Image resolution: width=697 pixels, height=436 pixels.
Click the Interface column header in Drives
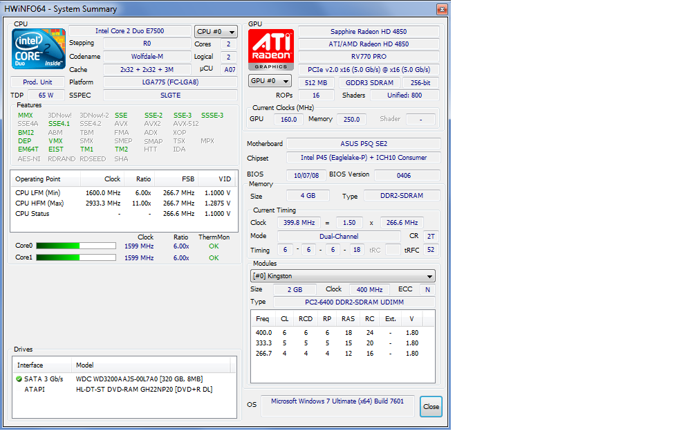[x=41, y=365]
